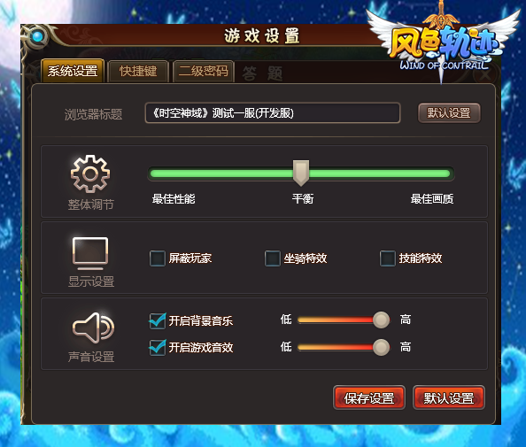
Task: Close the game settings window
Action: point(485,75)
